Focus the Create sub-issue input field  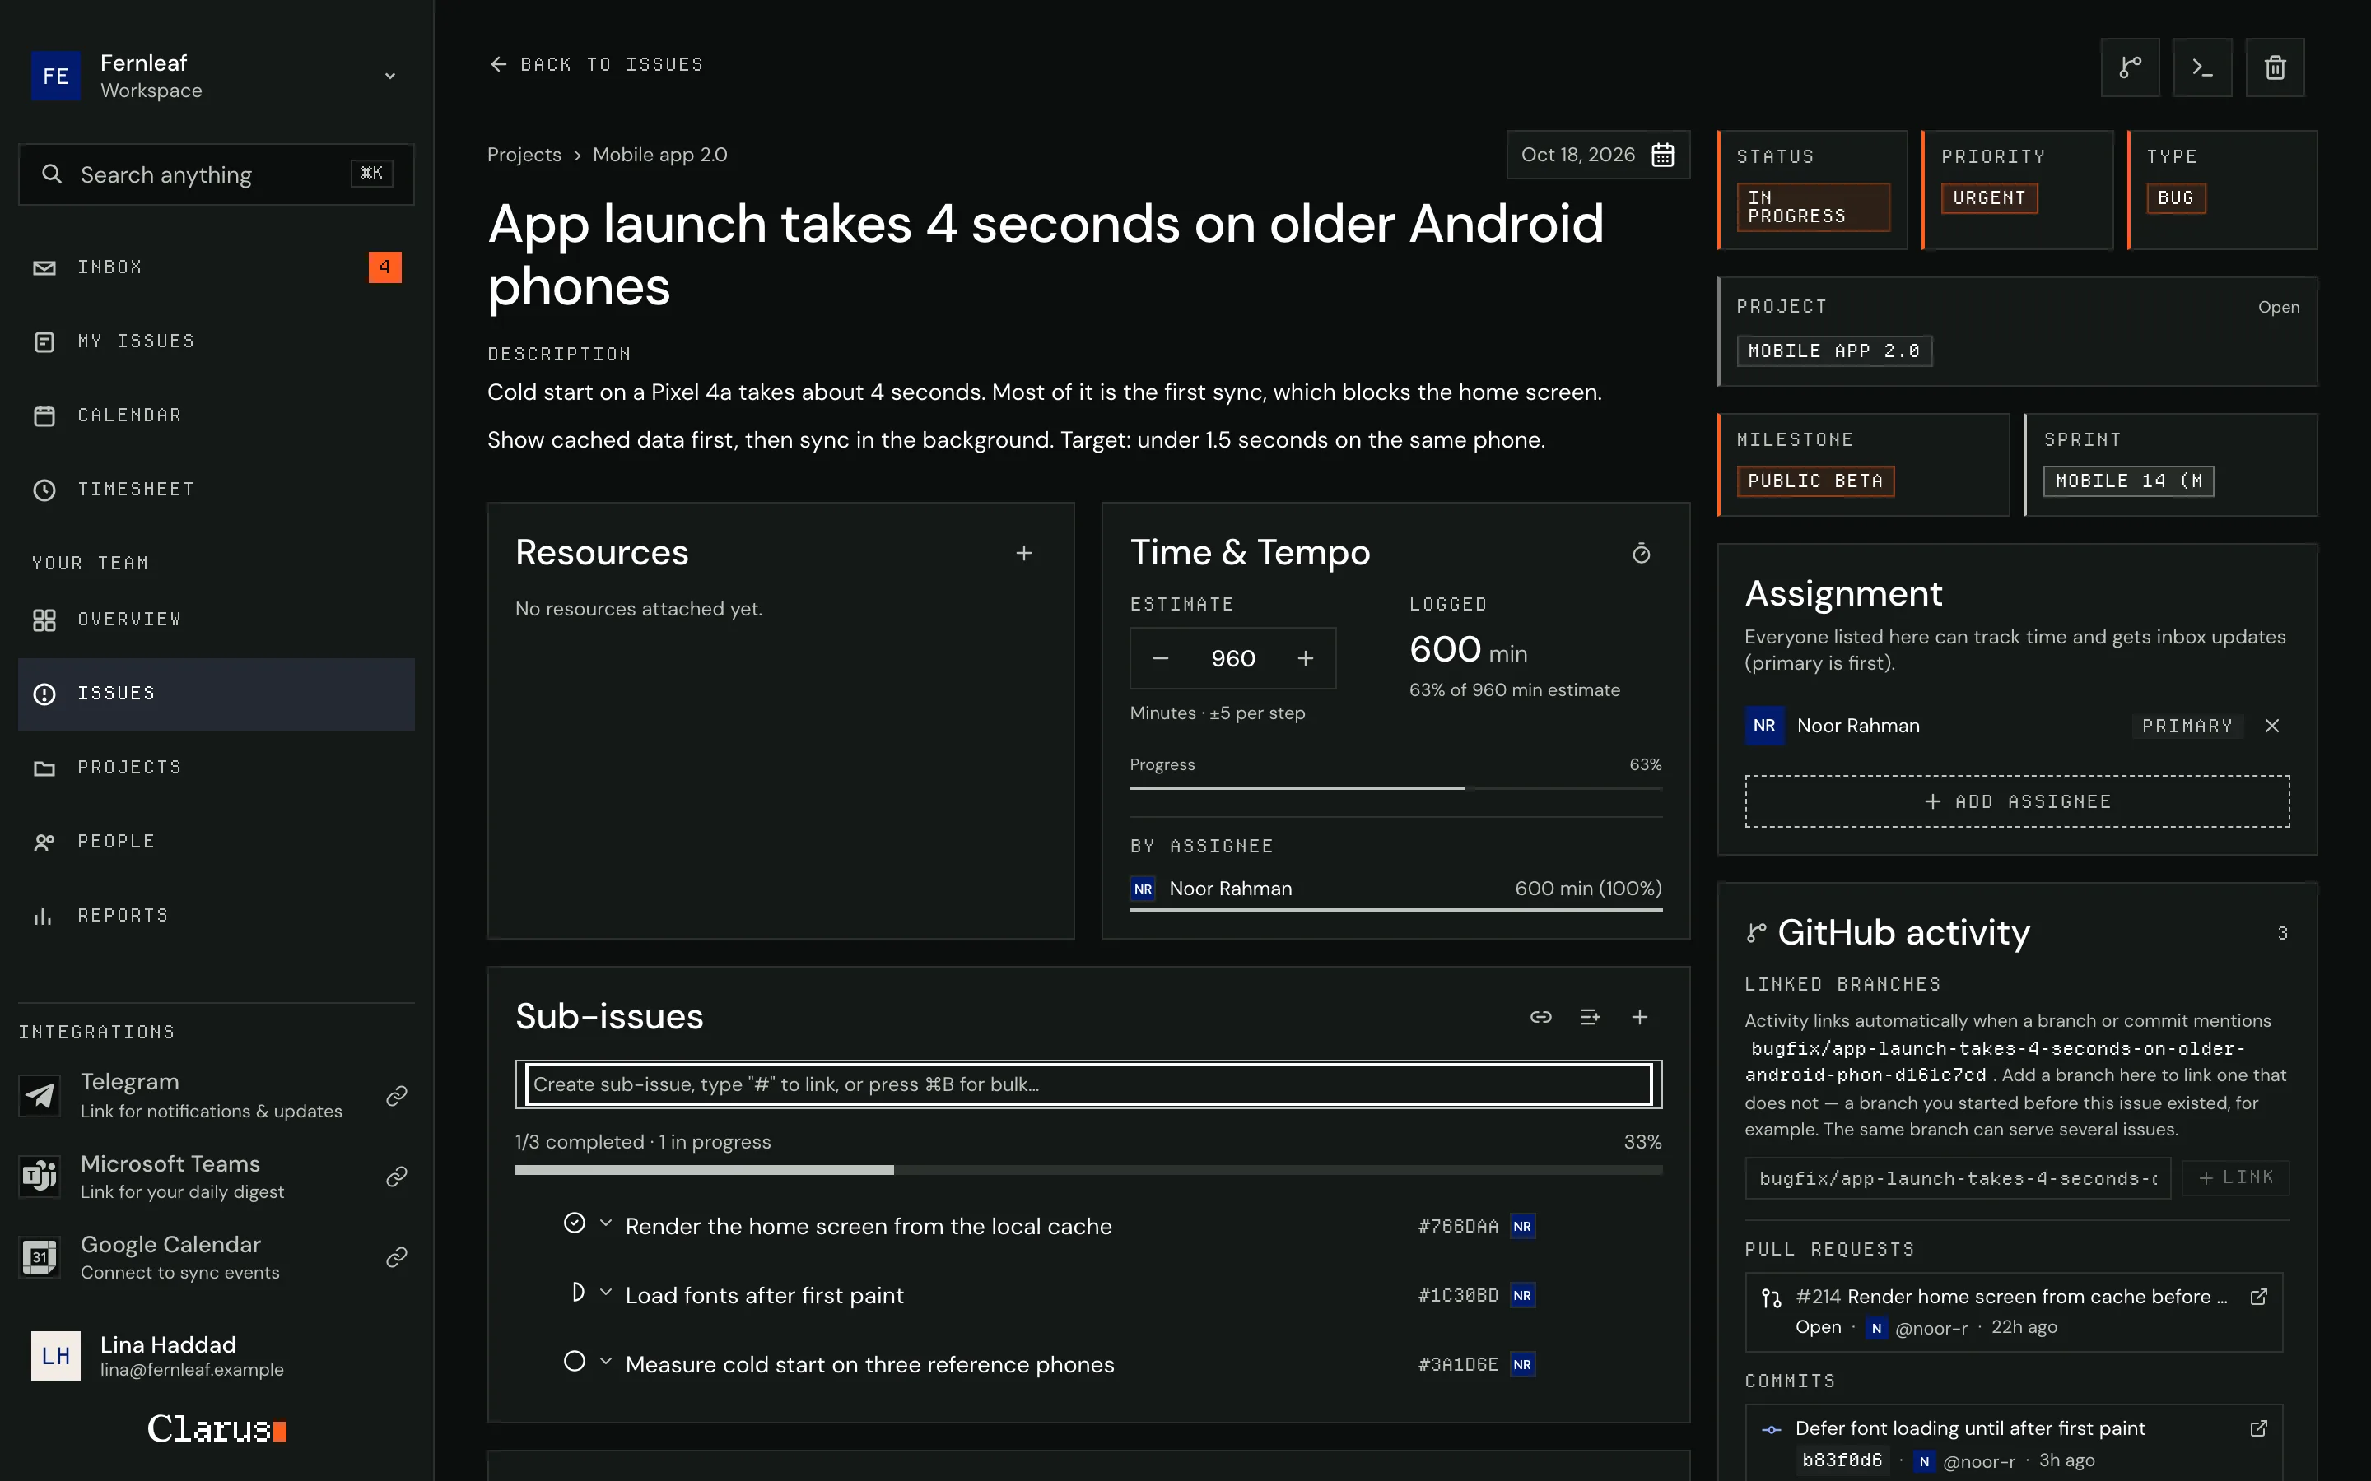click(x=1088, y=1084)
